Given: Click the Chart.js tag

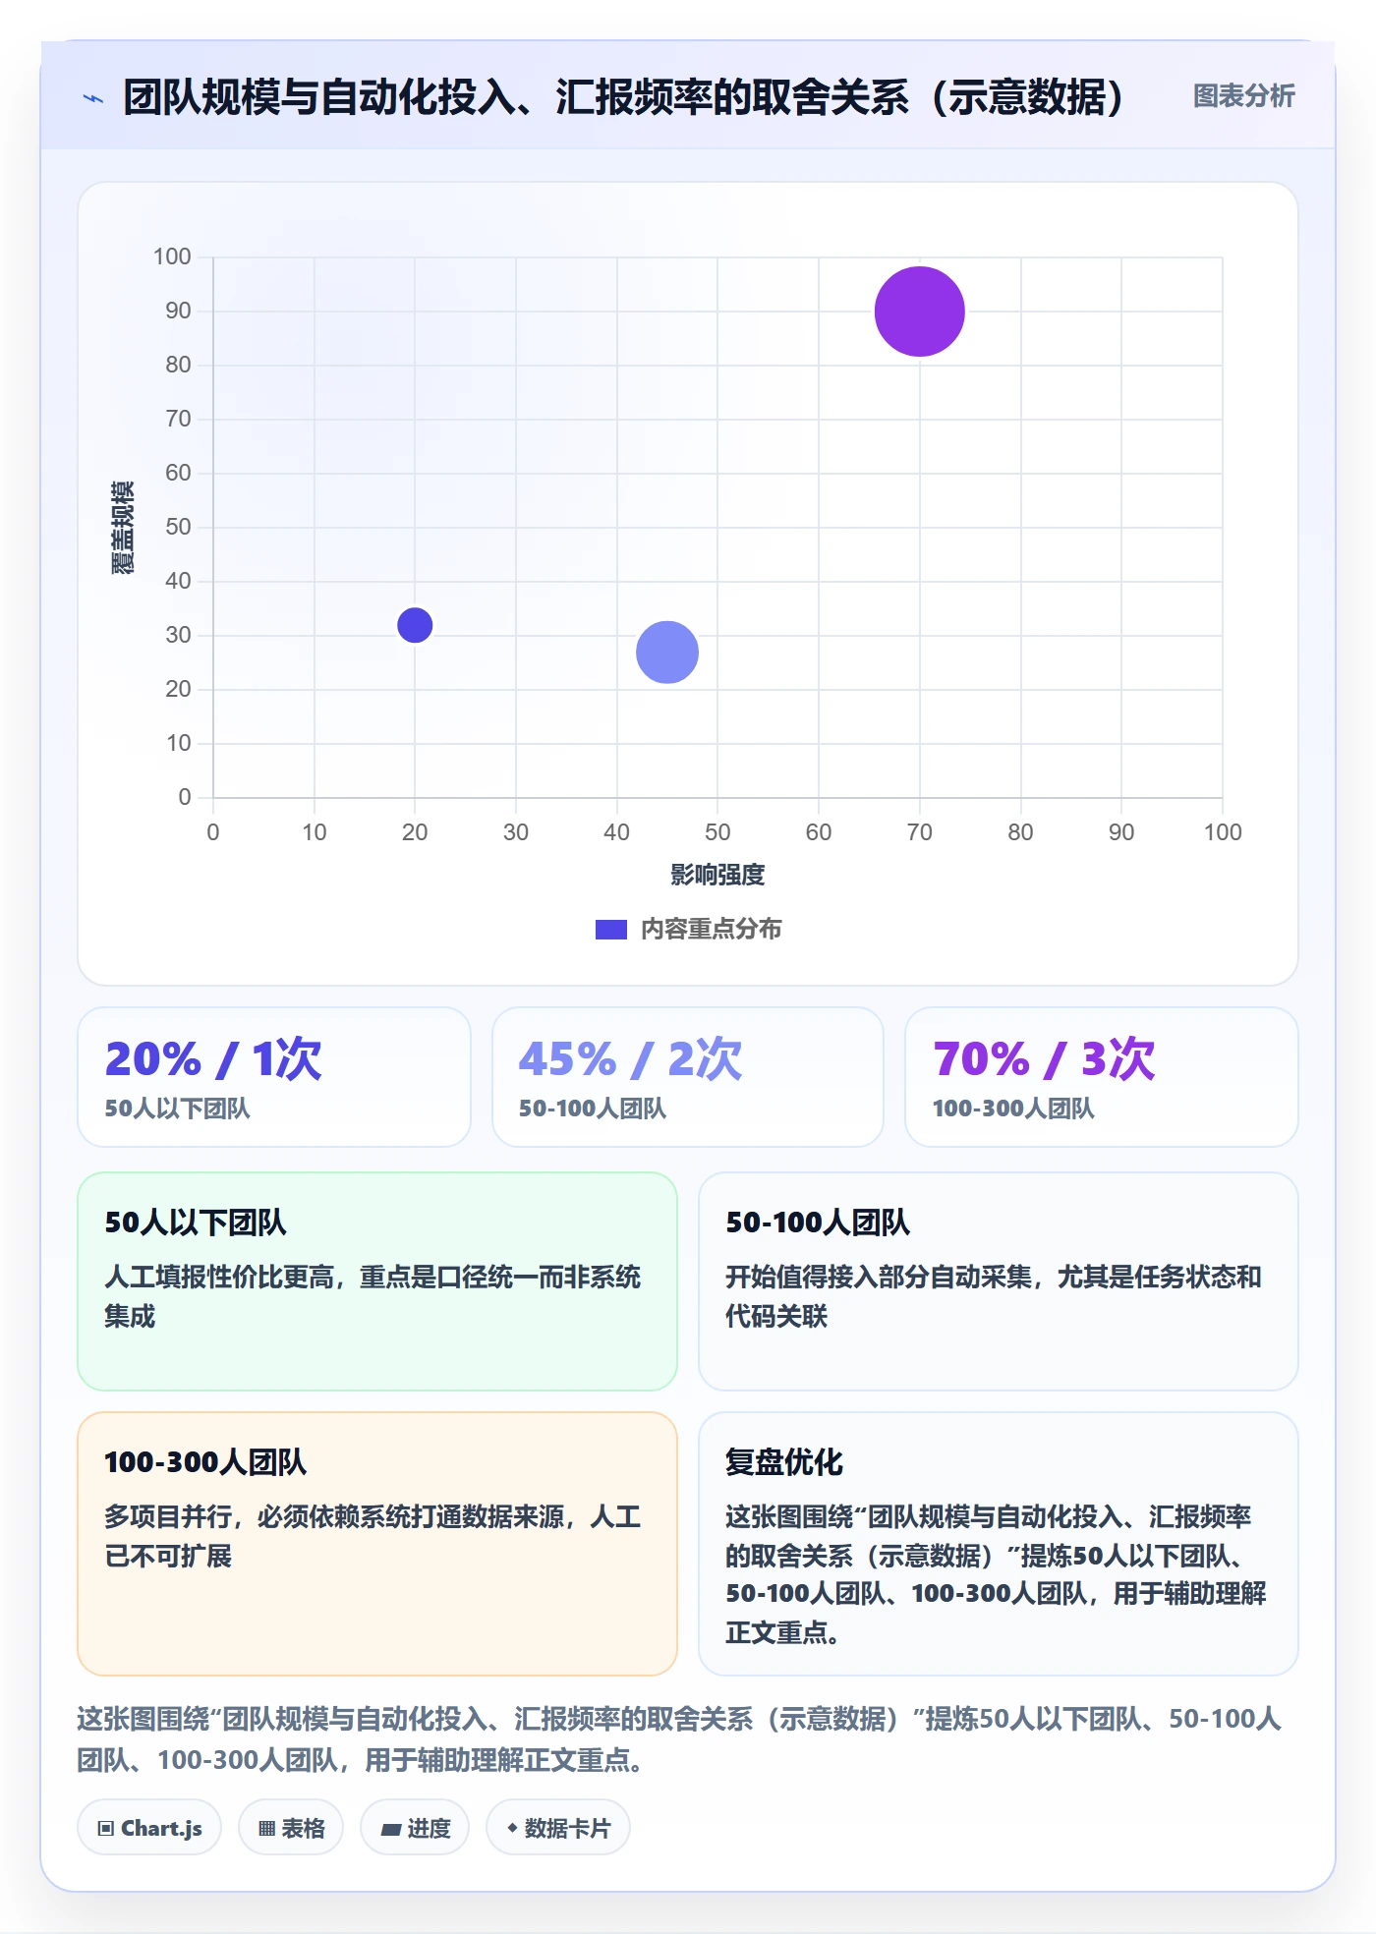Looking at the screenshot, I should click(x=149, y=1828).
